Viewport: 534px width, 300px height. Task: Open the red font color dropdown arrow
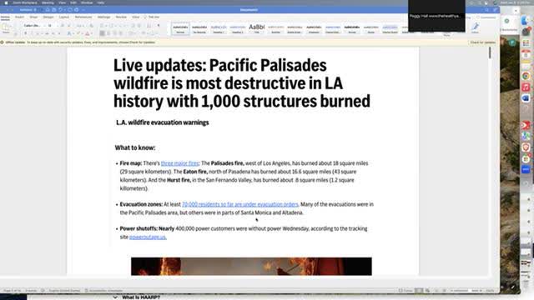92,33
